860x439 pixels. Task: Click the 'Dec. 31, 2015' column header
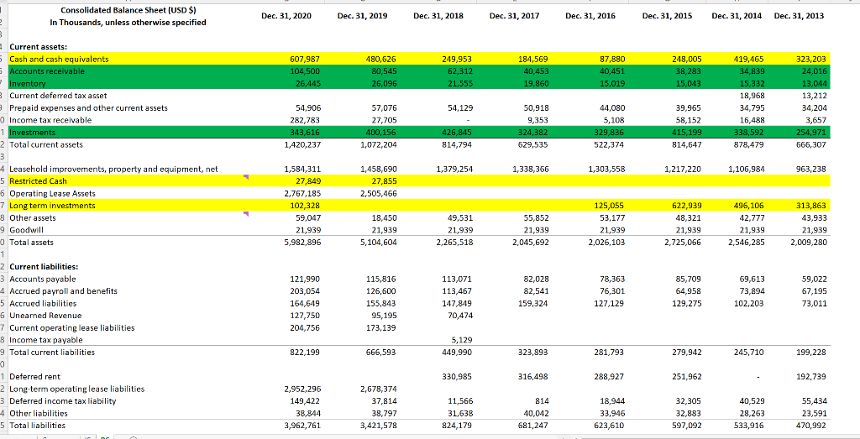pyautogui.click(x=666, y=17)
